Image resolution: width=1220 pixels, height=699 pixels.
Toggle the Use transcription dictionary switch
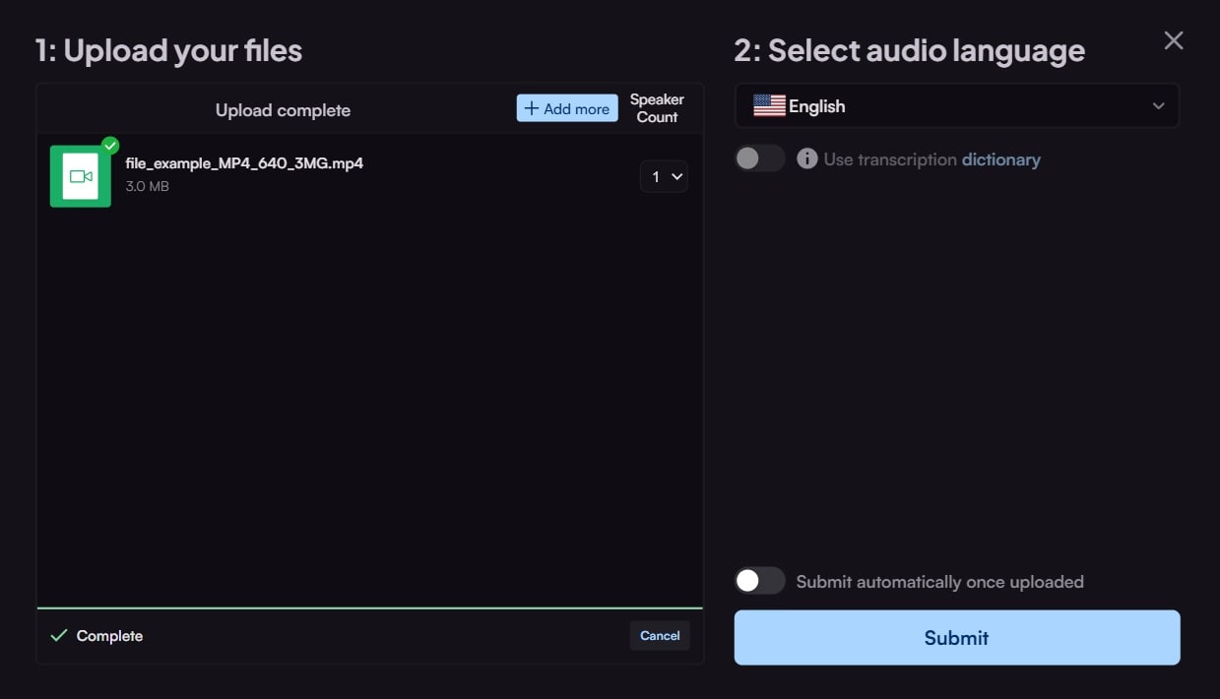[x=760, y=159]
